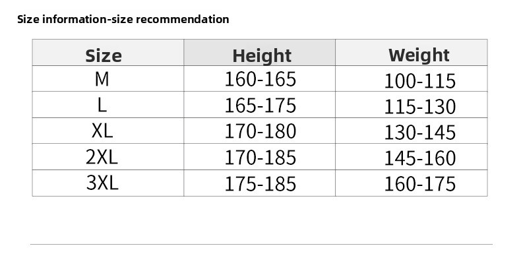The width and height of the screenshot is (521, 277).
Task: Click the Size column header
Action: 103,55
